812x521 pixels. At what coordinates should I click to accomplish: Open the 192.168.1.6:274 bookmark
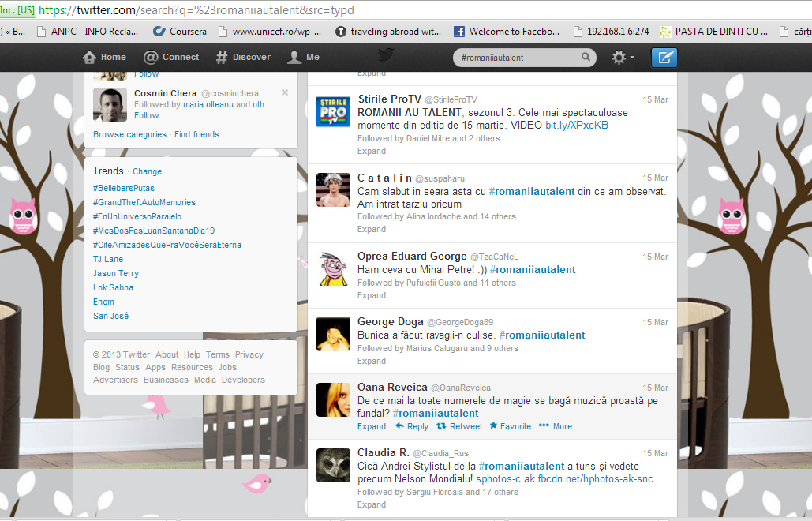pyautogui.click(x=611, y=32)
